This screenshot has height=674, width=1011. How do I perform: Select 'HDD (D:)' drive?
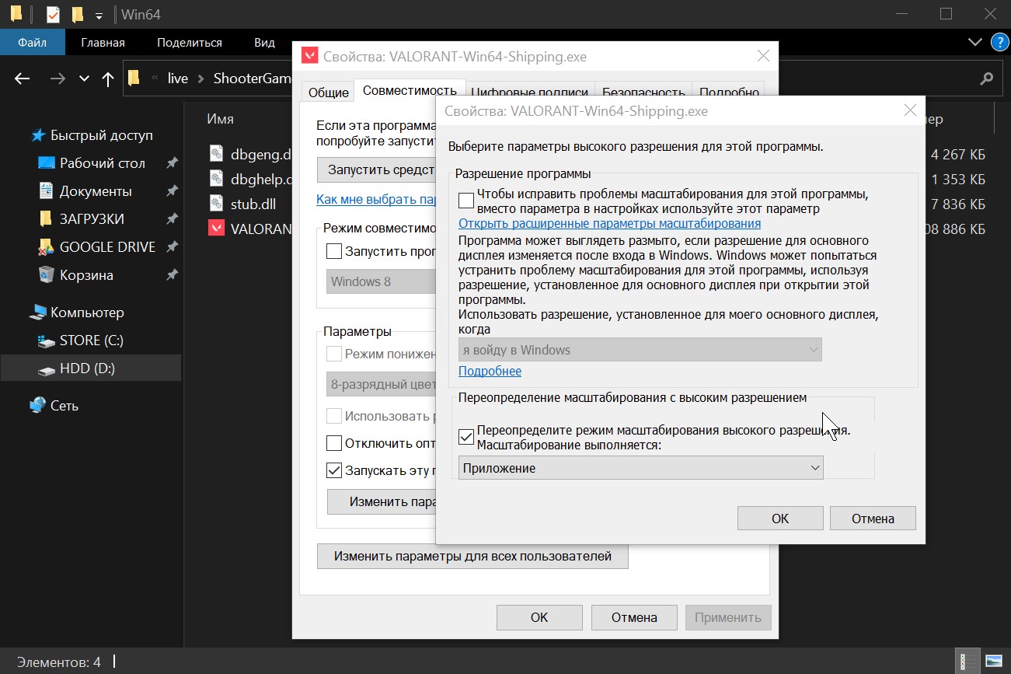pos(91,368)
